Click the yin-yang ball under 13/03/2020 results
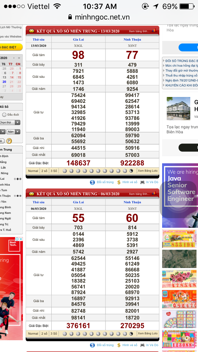198x352 pixels. [131, 171]
